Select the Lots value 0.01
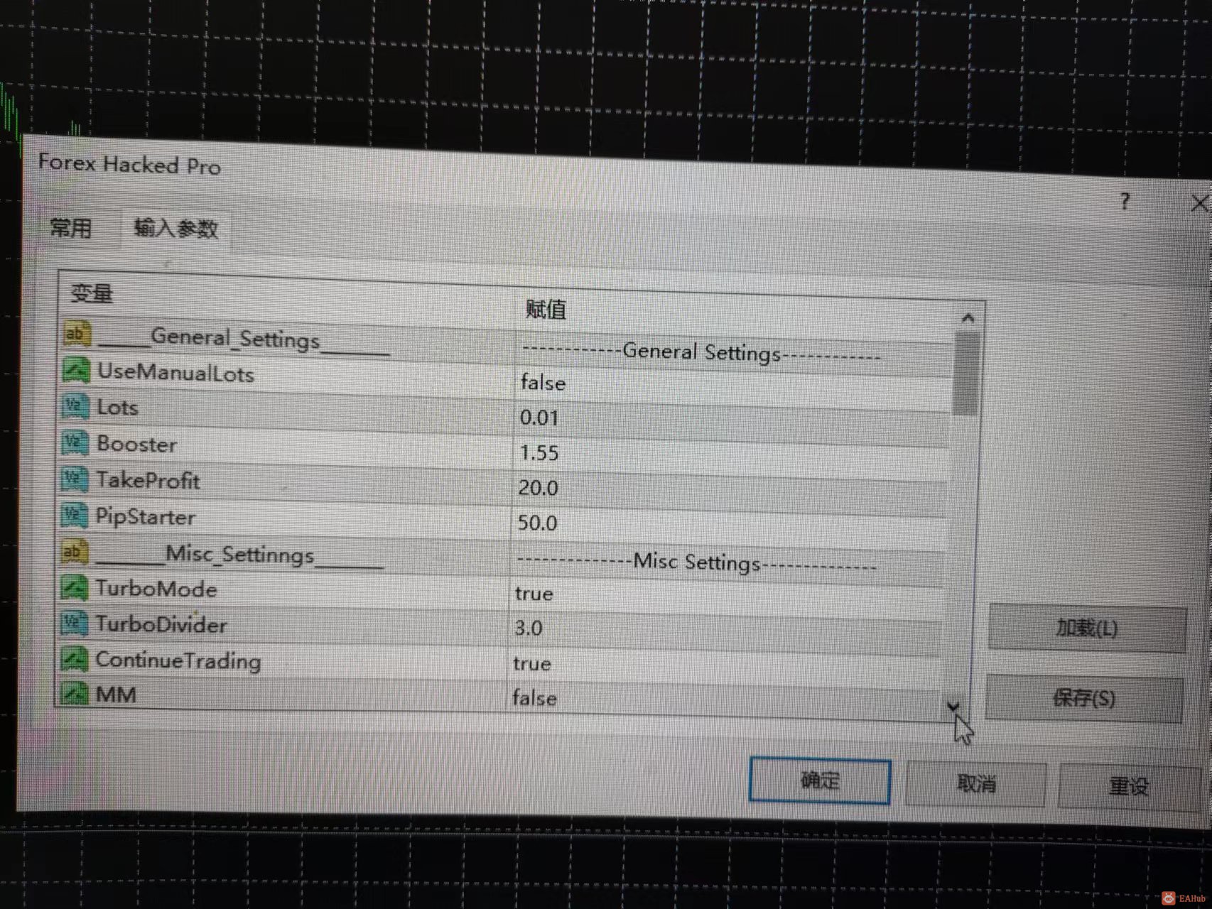 click(539, 418)
